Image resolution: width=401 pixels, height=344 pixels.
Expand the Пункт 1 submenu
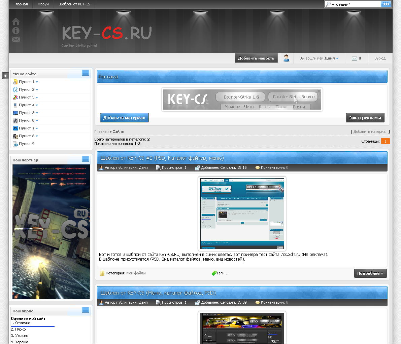pos(37,82)
